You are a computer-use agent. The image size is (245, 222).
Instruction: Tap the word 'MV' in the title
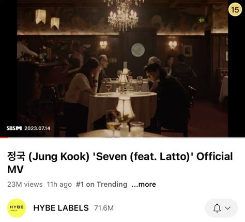[x=16, y=170]
